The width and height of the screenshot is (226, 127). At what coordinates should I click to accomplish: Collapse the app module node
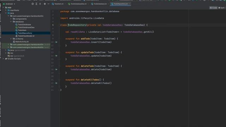click(3, 7)
